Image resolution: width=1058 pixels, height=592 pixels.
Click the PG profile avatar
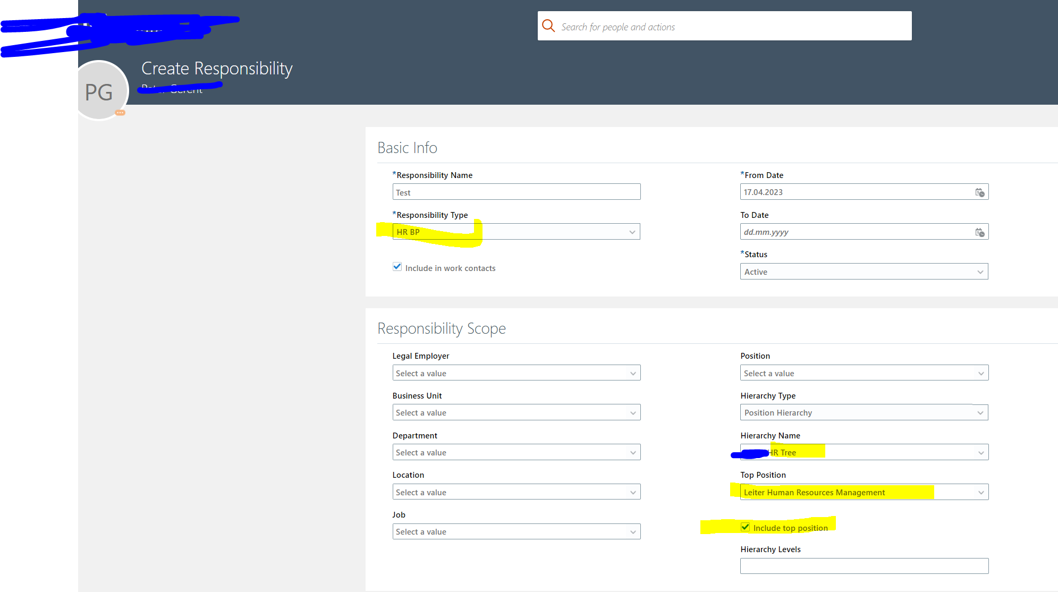[101, 91]
